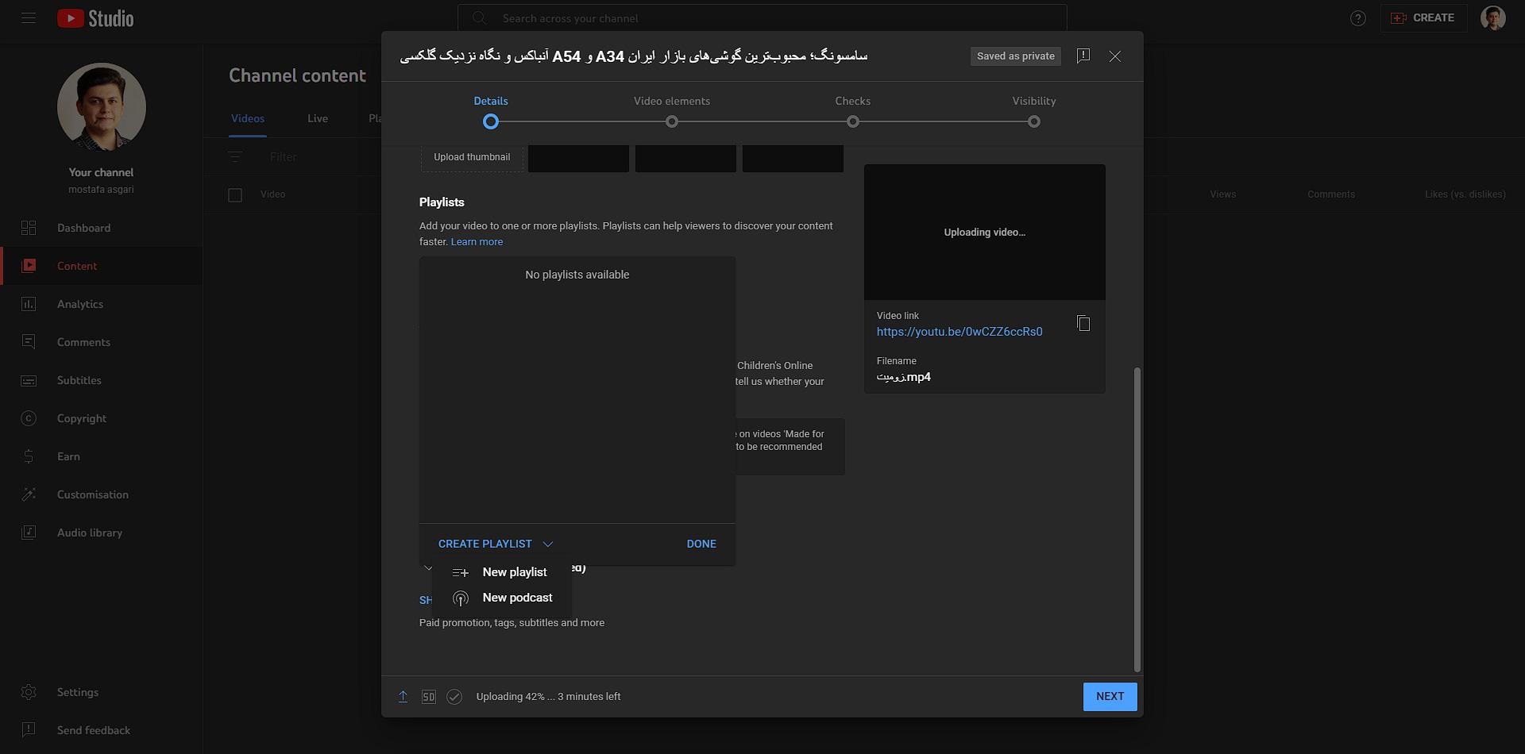Screen dimensions: 1525x754
Task: Click the CREATE button
Action: coord(1423,17)
